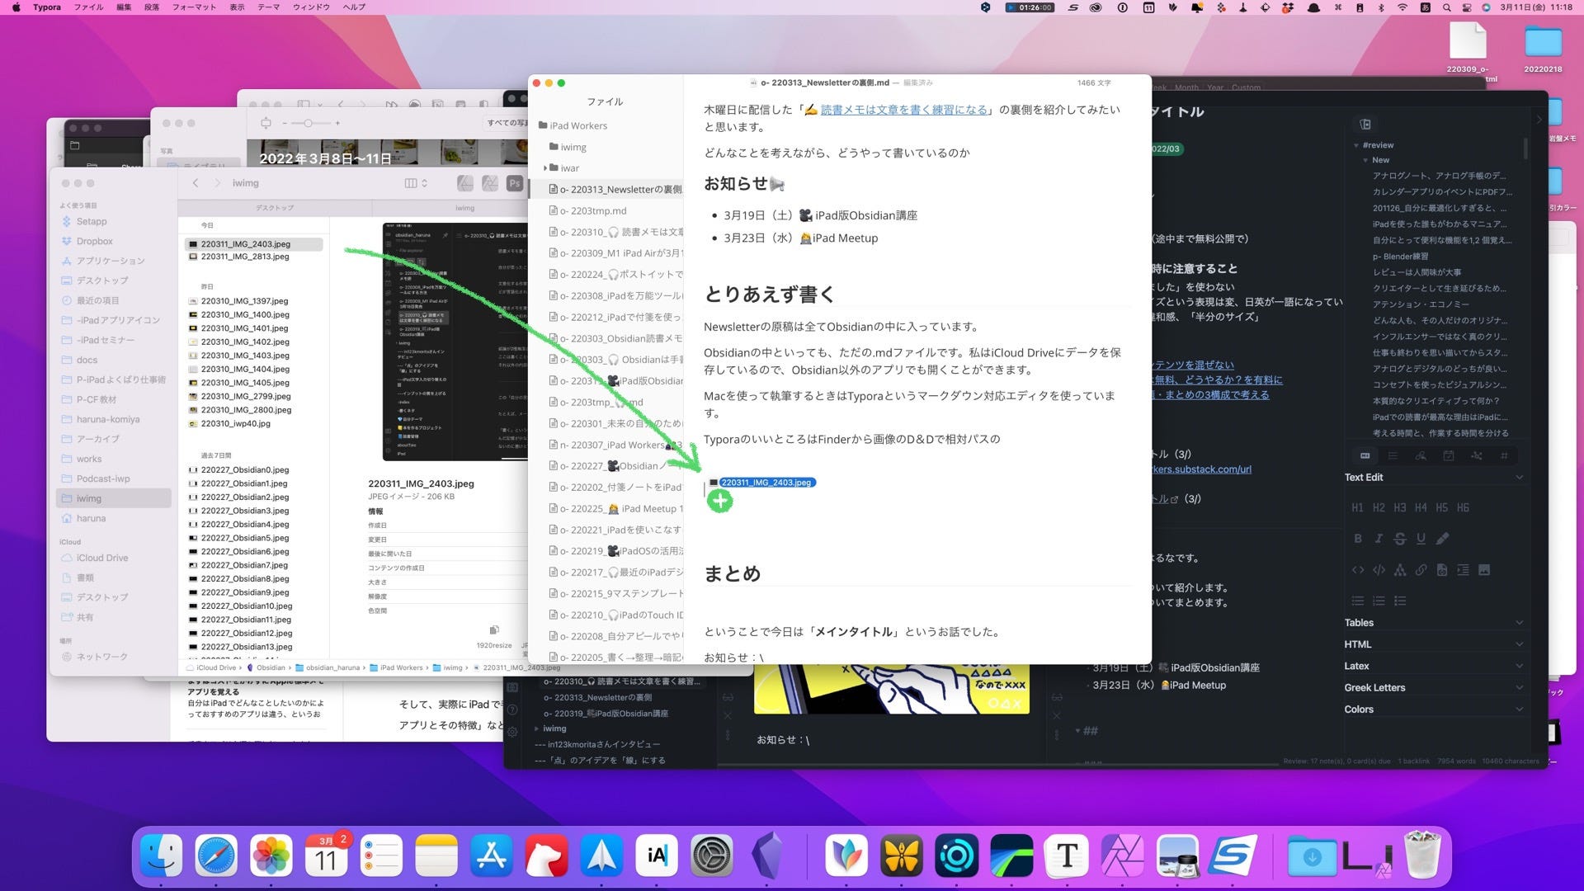Open Spotlight search in menu bar

(x=1446, y=7)
